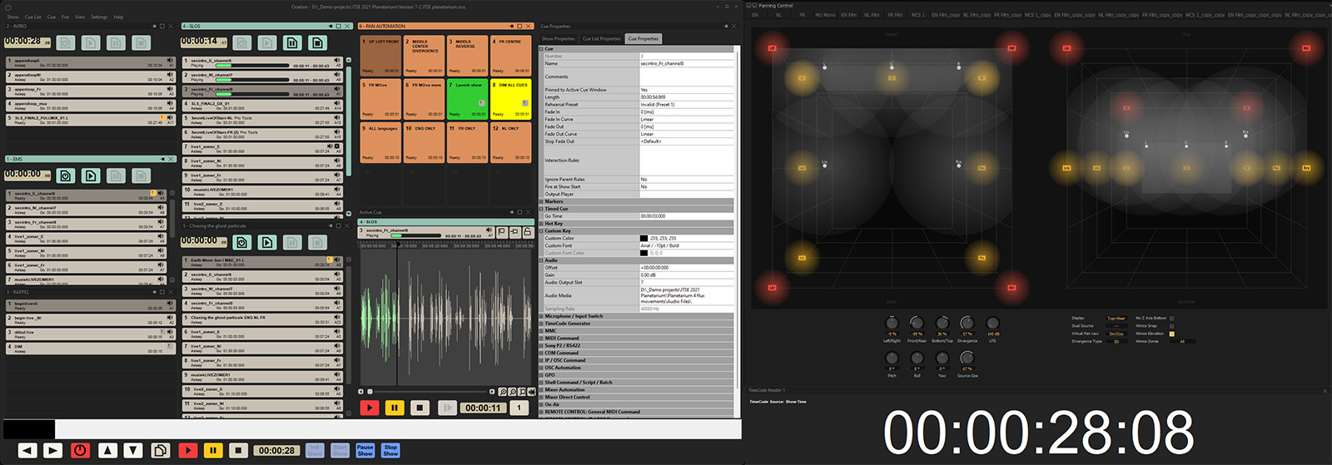This screenshot has height=465, width=1332.
Task: Toggle speaker icon on appendloopE cue
Action: click(x=170, y=61)
